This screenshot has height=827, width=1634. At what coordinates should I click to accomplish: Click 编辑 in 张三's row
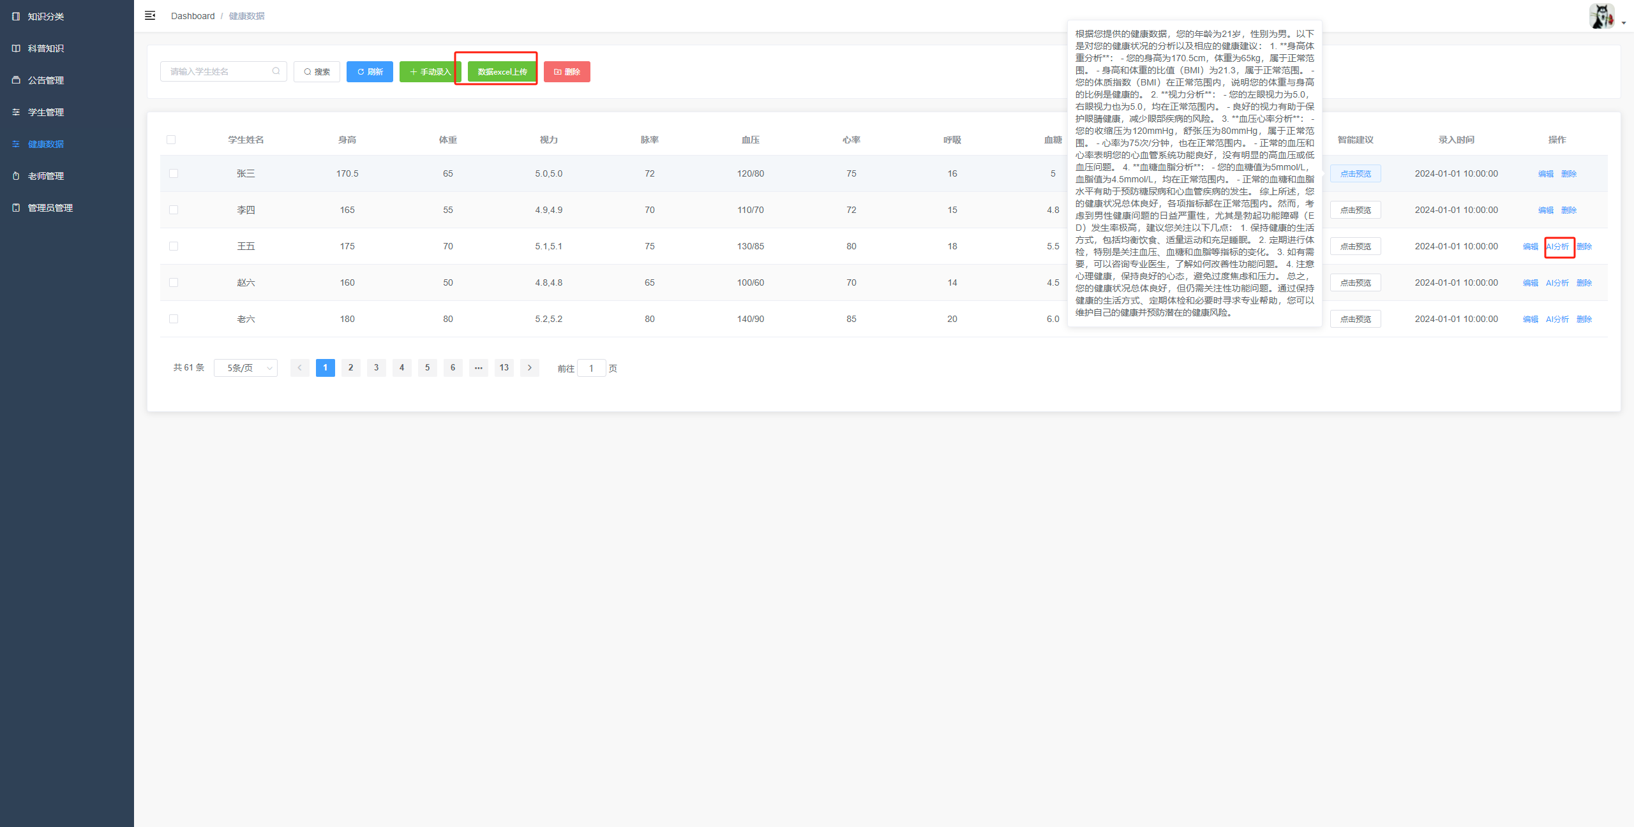1546,173
